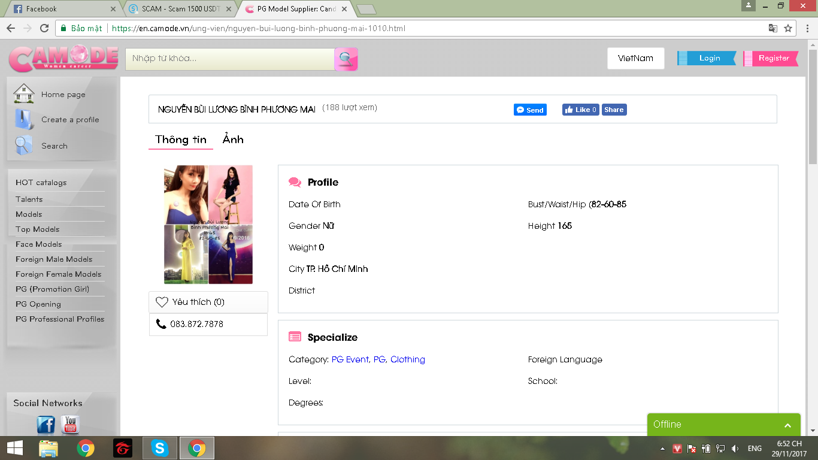Viewport: 818px width, 460px height.
Task: Select the Thông tin profile tab
Action: click(x=181, y=140)
